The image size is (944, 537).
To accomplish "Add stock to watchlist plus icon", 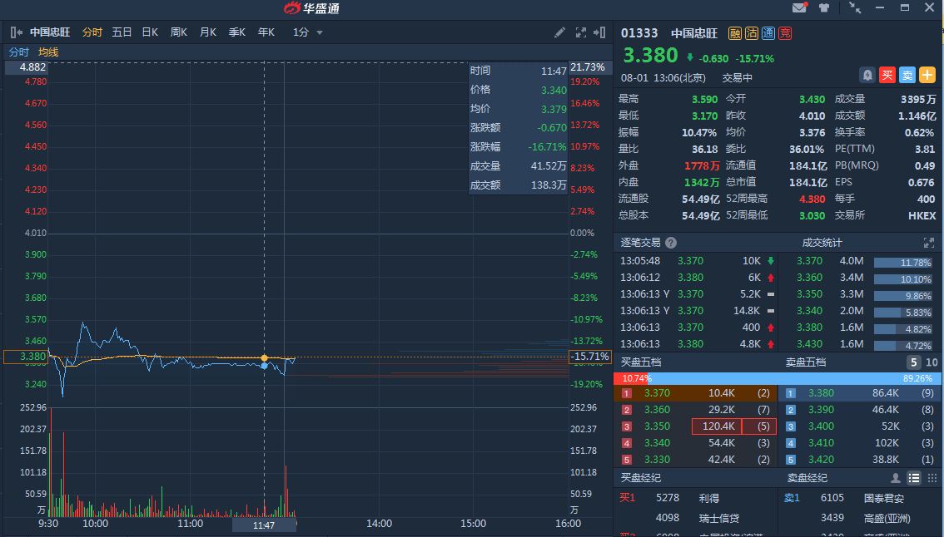I will pos(927,75).
